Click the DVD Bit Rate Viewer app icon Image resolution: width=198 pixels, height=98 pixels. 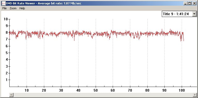tap(4, 3)
